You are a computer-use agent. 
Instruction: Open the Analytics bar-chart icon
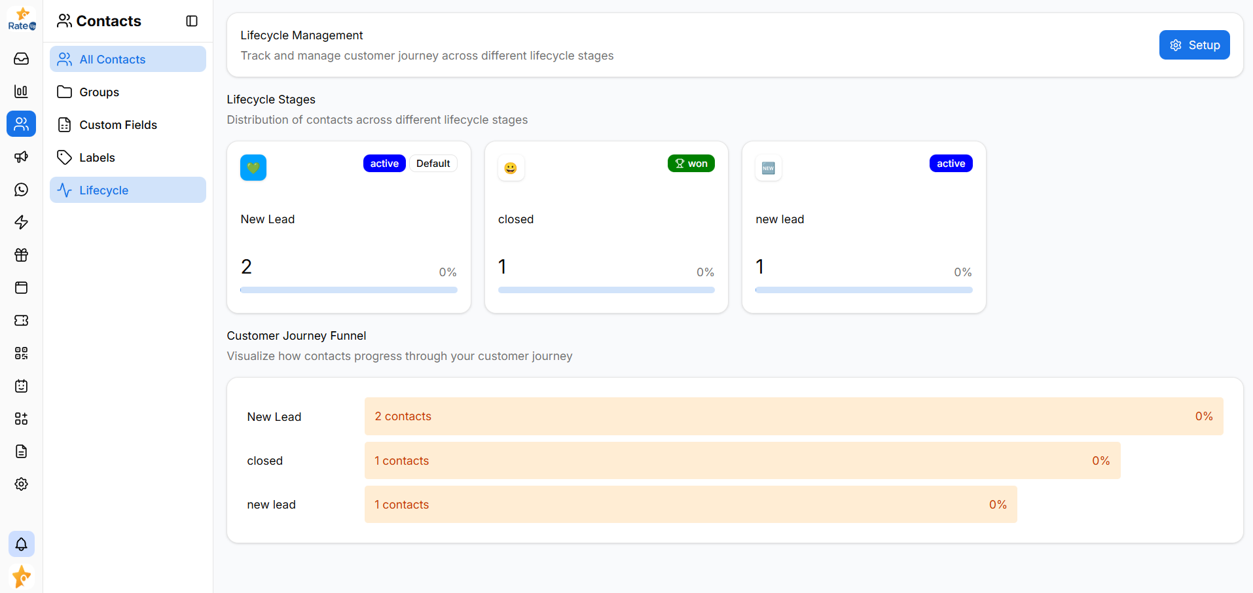(22, 92)
